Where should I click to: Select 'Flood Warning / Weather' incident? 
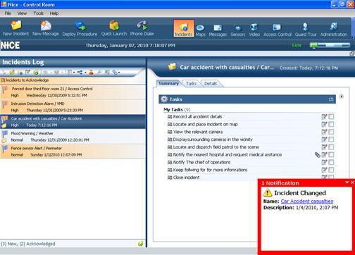coord(73,137)
